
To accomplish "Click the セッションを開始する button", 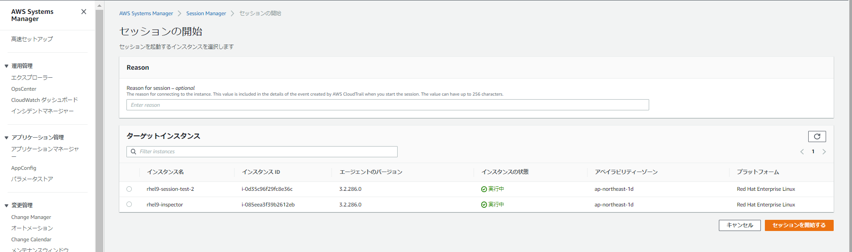I will (799, 225).
